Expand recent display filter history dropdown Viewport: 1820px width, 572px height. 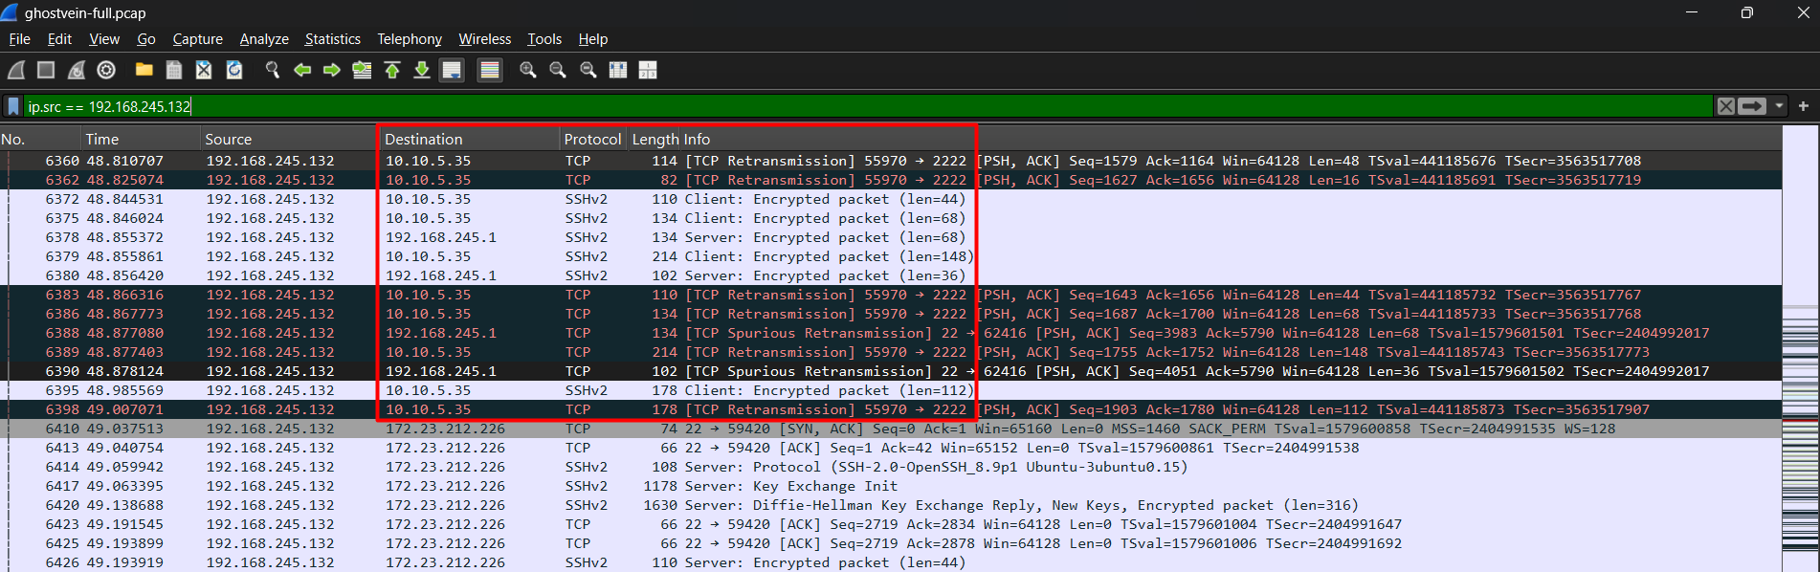(x=1779, y=106)
